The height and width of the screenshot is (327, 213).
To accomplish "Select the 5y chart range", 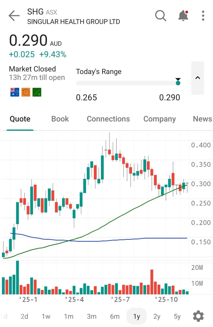I will coord(177,316).
